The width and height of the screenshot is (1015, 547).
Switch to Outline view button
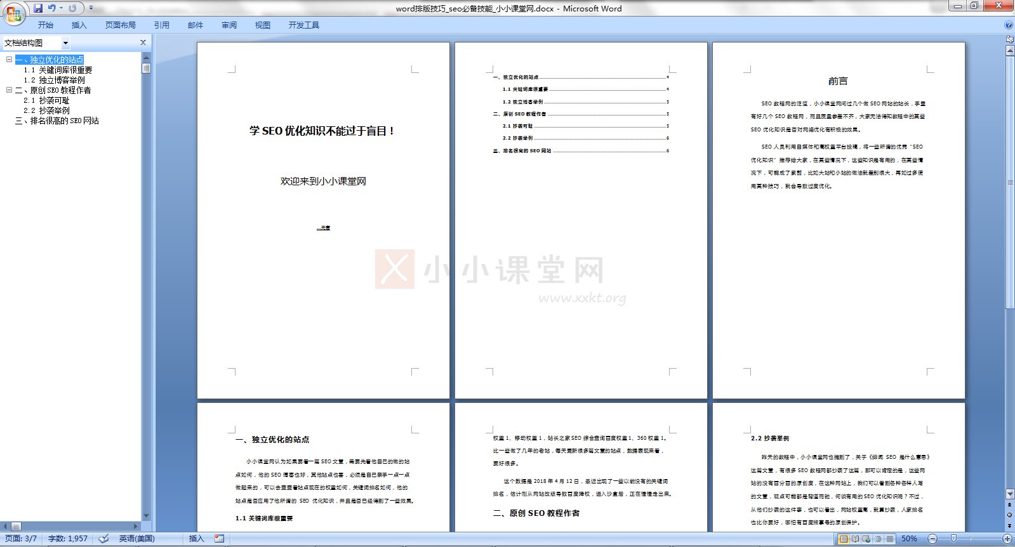point(878,539)
